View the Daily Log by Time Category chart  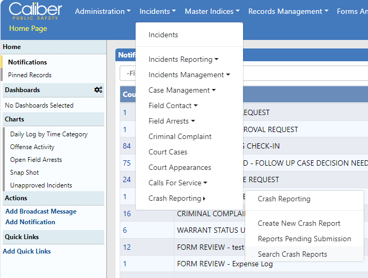pos(49,134)
